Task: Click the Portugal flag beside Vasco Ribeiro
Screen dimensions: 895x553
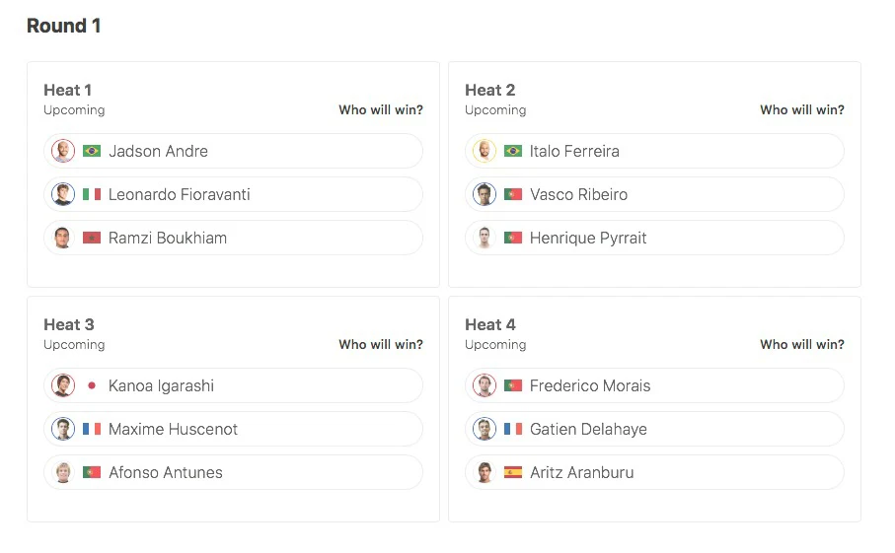Action: (512, 194)
